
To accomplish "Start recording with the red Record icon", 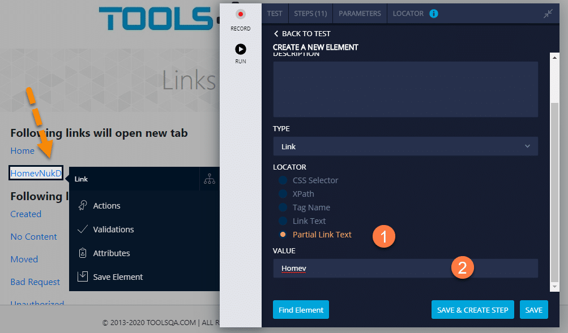I will (240, 14).
